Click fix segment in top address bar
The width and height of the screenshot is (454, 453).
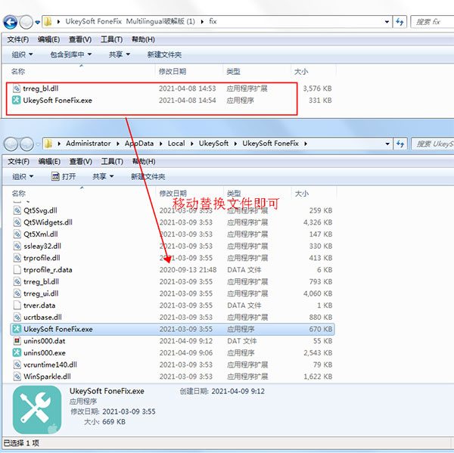click(213, 21)
